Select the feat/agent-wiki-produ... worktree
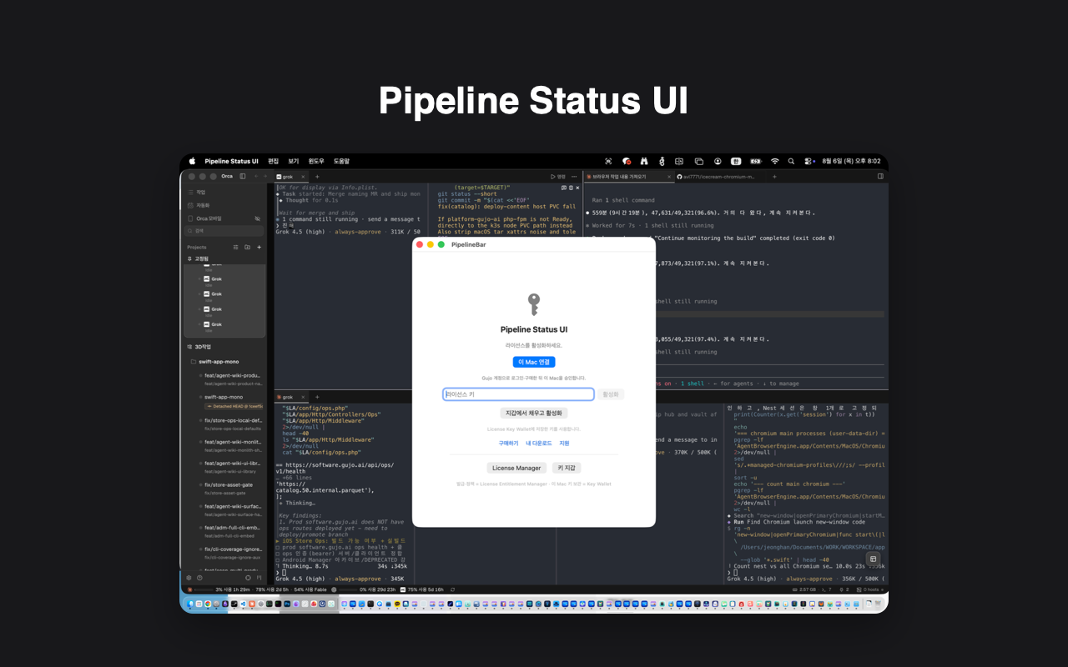This screenshot has width=1068, height=667. click(229, 379)
